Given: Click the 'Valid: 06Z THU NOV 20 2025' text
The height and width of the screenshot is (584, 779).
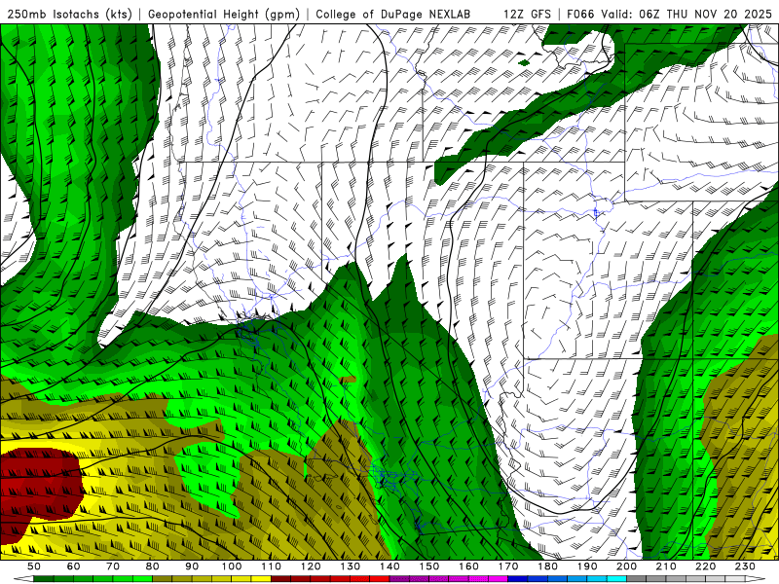Looking at the screenshot, I should (687, 15).
